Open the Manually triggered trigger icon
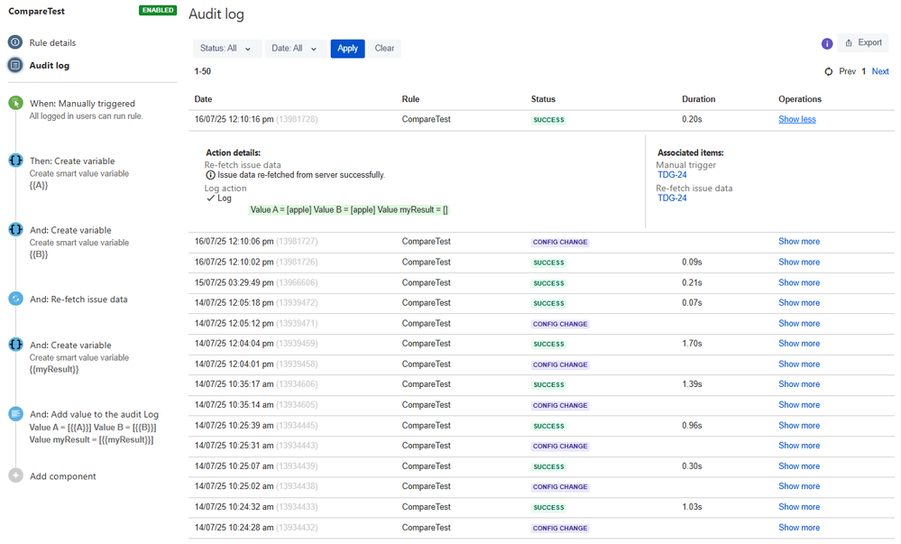 [15, 103]
